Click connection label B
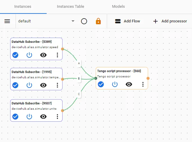The image size is (192, 142). [79, 79]
